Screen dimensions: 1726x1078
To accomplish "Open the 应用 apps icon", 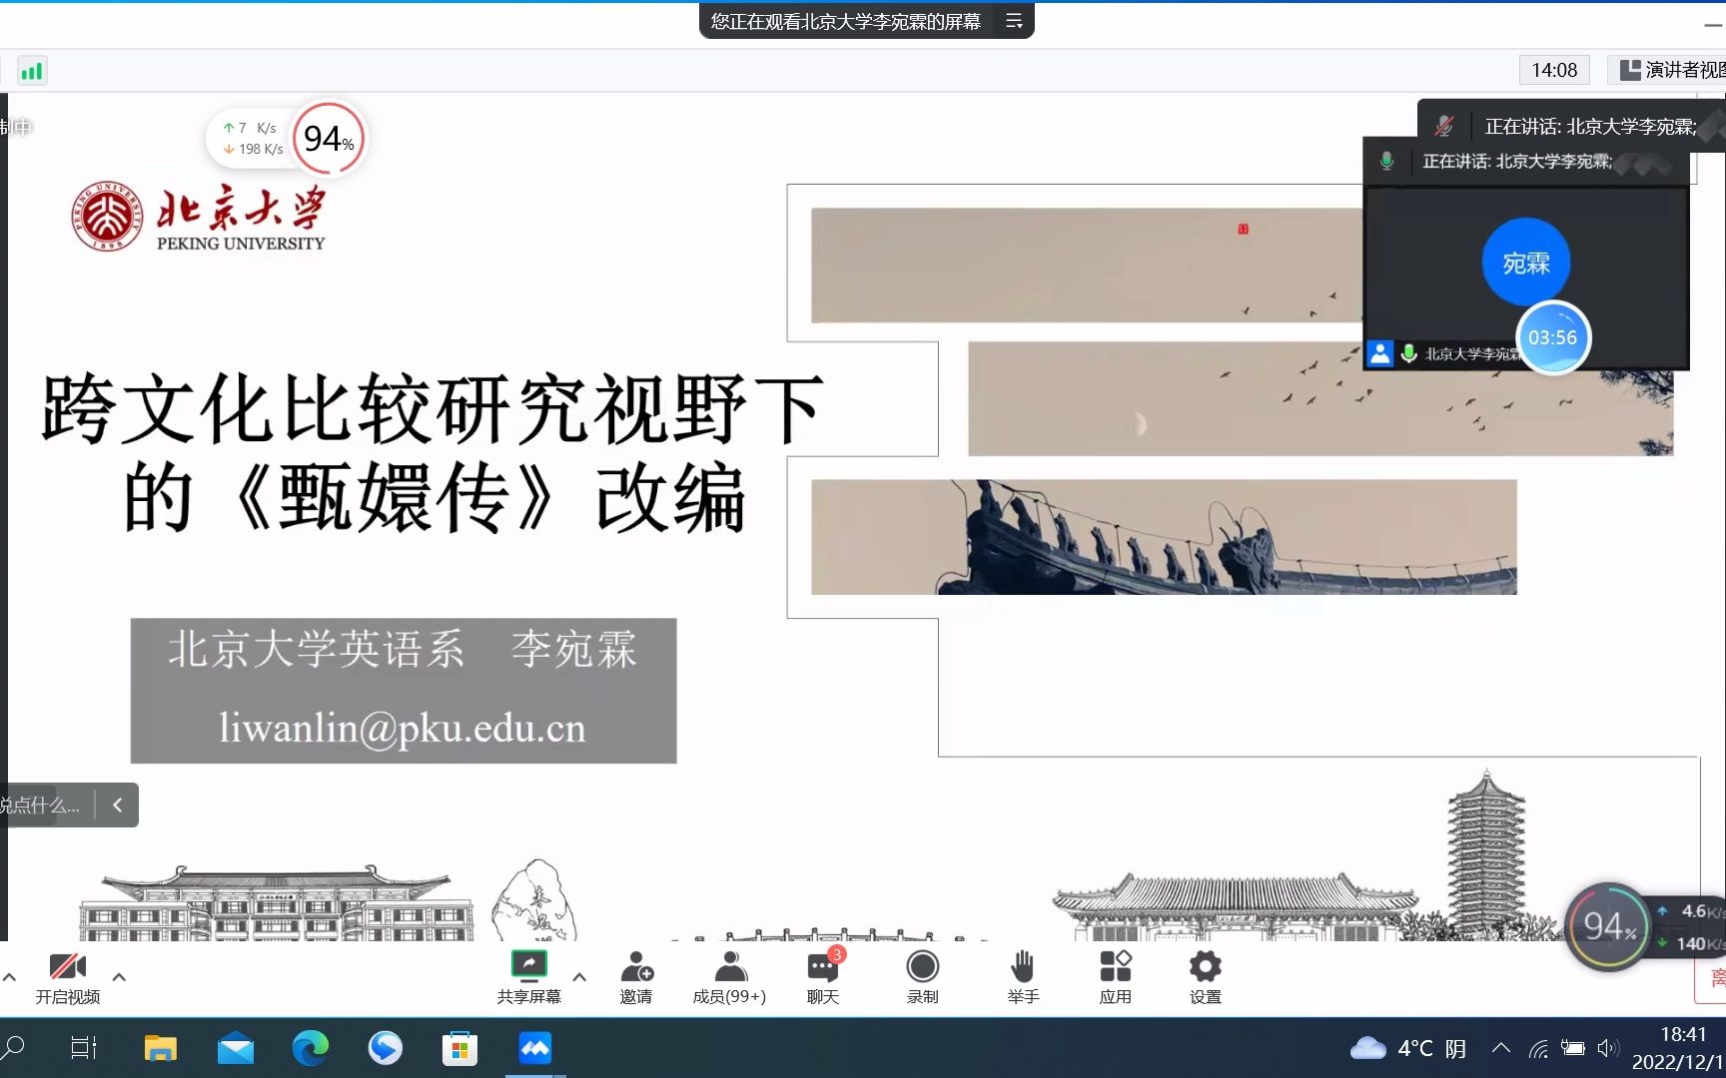I will pos(1116,977).
